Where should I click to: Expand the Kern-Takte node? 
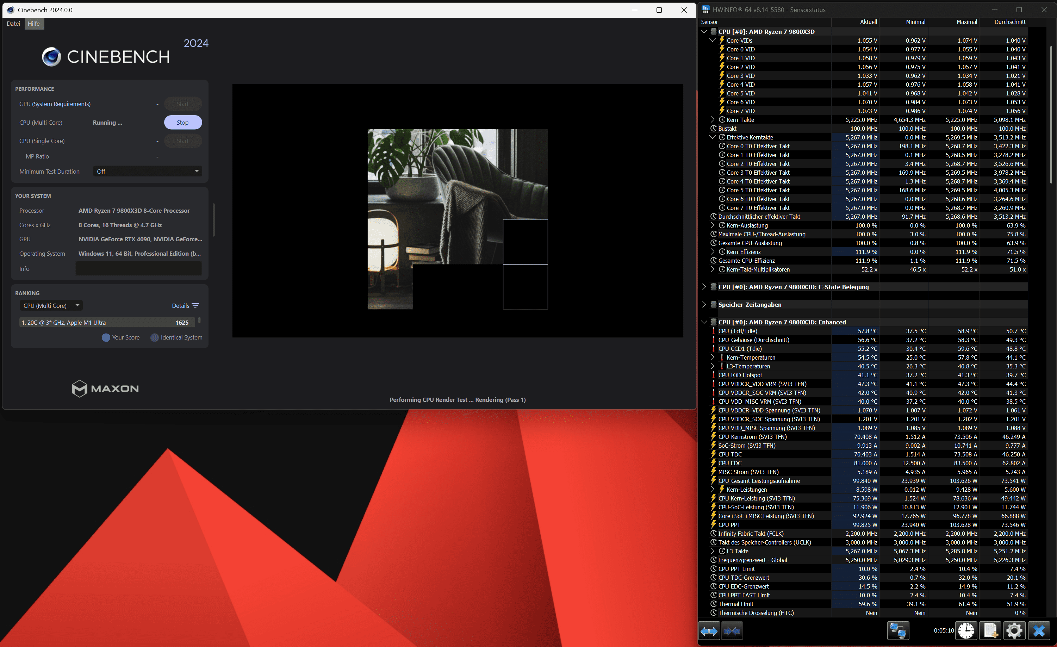[713, 120]
